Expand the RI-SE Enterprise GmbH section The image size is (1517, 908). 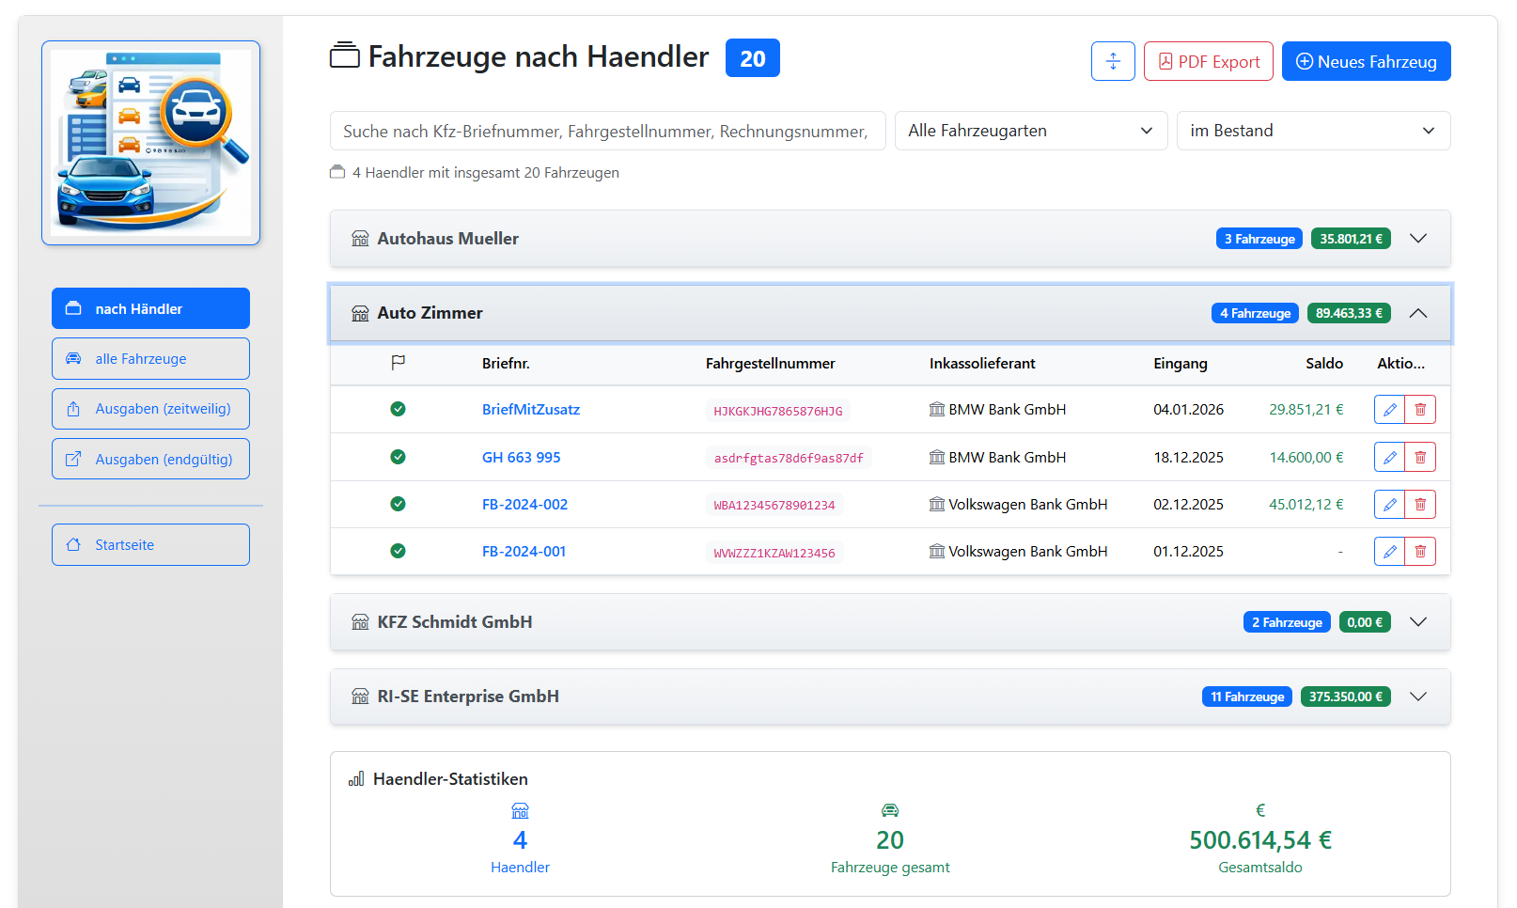pos(1418,697)
